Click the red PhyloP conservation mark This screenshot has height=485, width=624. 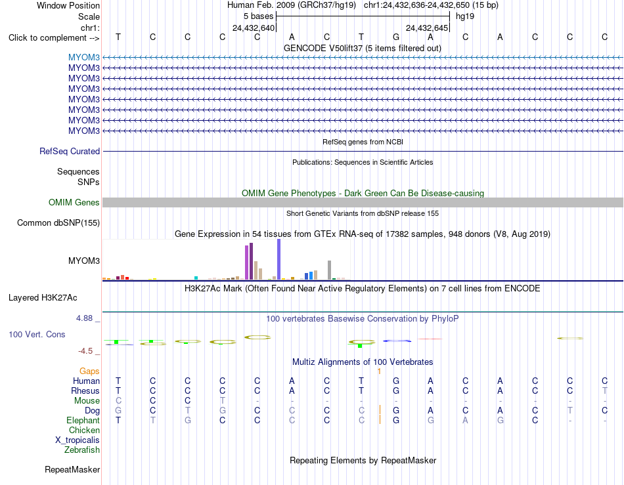[430, 339]
